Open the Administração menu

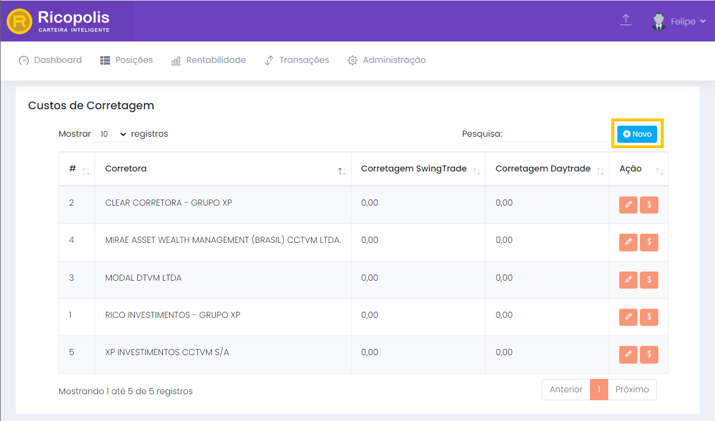click(387, 60)
